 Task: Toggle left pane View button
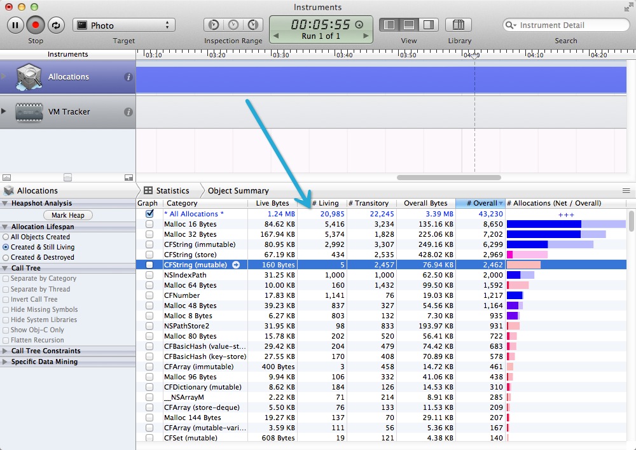coord(389,25)
